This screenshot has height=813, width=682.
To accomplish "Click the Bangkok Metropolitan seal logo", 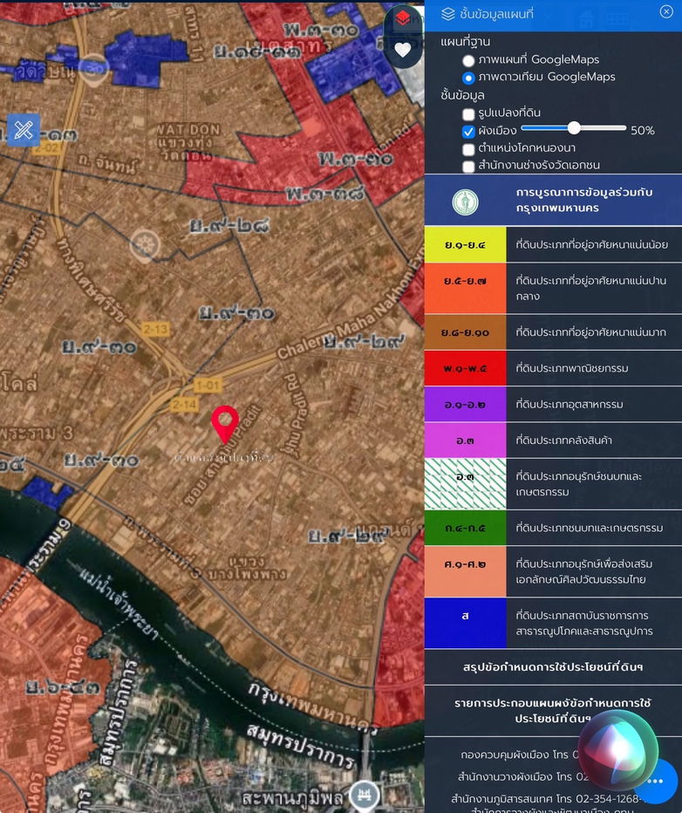I will coord(465,202).
